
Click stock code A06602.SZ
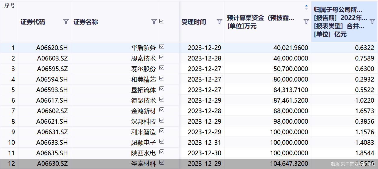coord(52,111)
